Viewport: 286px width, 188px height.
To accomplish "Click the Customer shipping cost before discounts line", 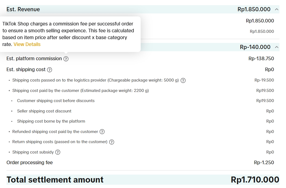I will (56, 101).
